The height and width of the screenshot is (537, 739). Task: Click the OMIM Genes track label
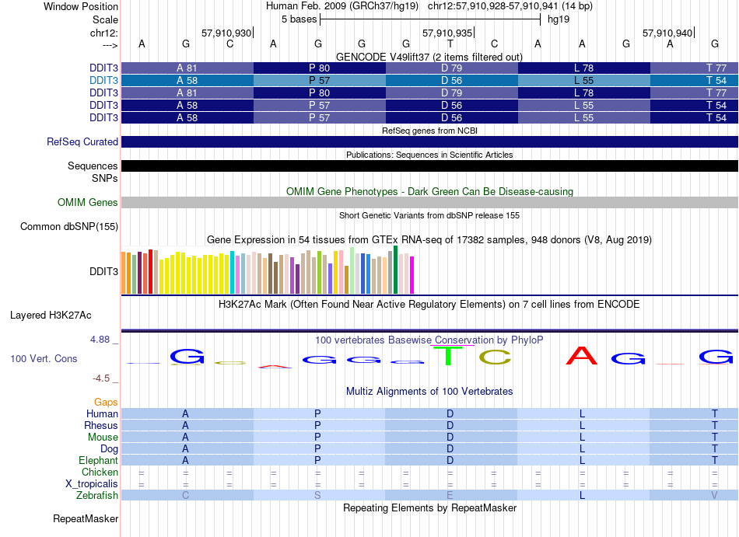pyautogui.click(x=87, y=202)
